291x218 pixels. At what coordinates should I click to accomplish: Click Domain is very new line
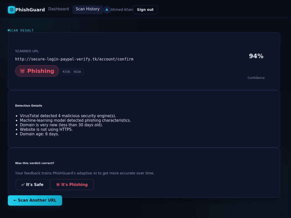[x=61, y=125]
